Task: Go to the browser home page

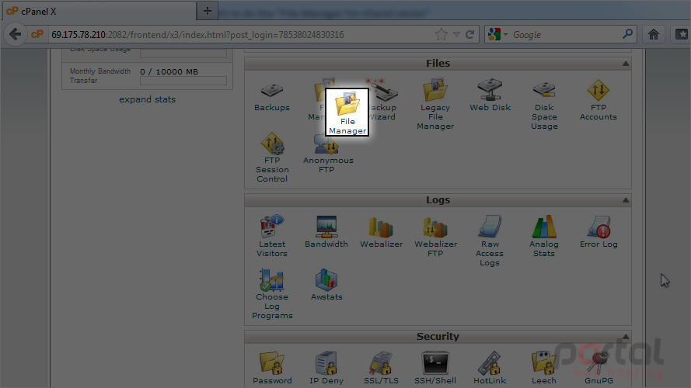Action: [653, 34]
